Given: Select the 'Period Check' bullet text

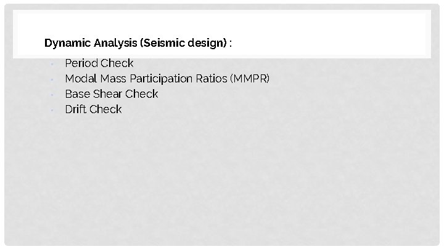Looking at the screenshot, I should [x=99, y=63].
